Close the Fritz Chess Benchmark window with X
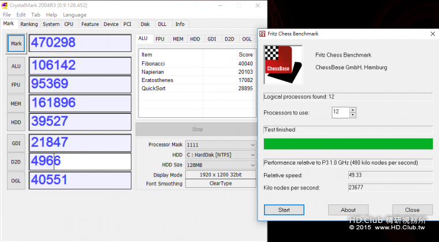Viewport: 439px width, 242px height. [433, 34]
